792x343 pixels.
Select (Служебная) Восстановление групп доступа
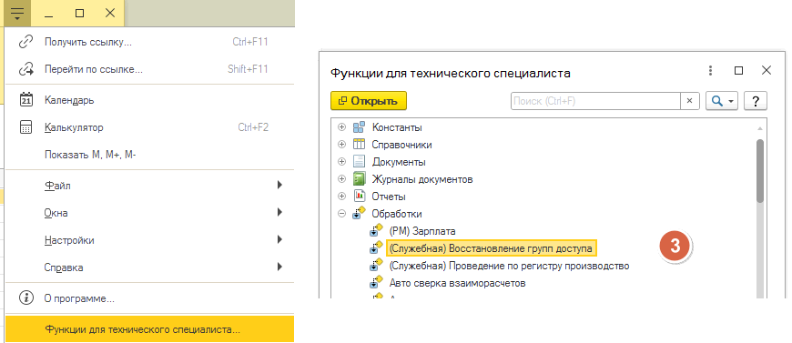(x=491, y=248)
